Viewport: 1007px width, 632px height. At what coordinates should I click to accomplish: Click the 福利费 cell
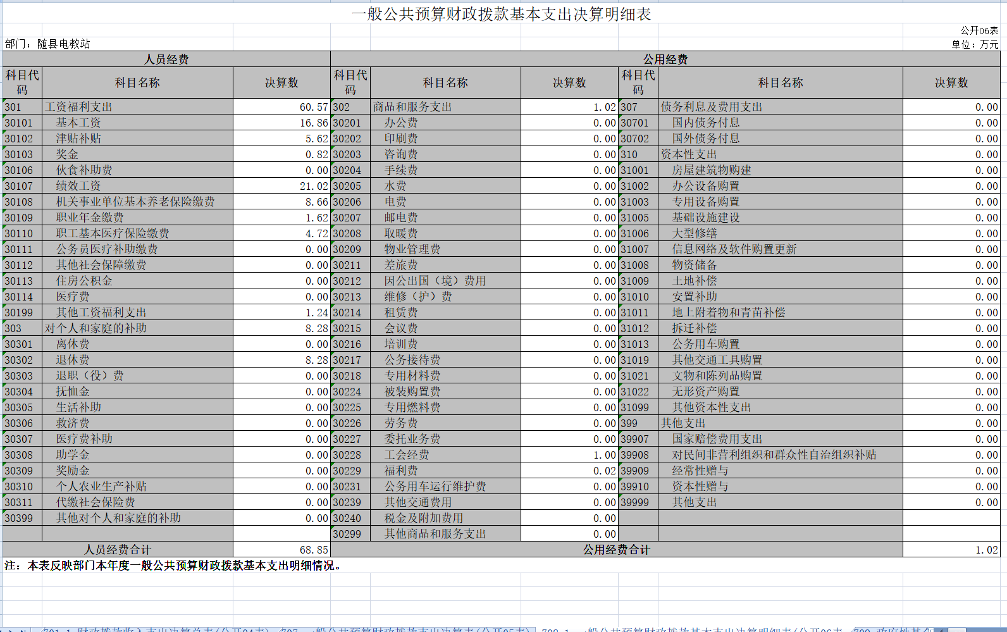[445, 471]
